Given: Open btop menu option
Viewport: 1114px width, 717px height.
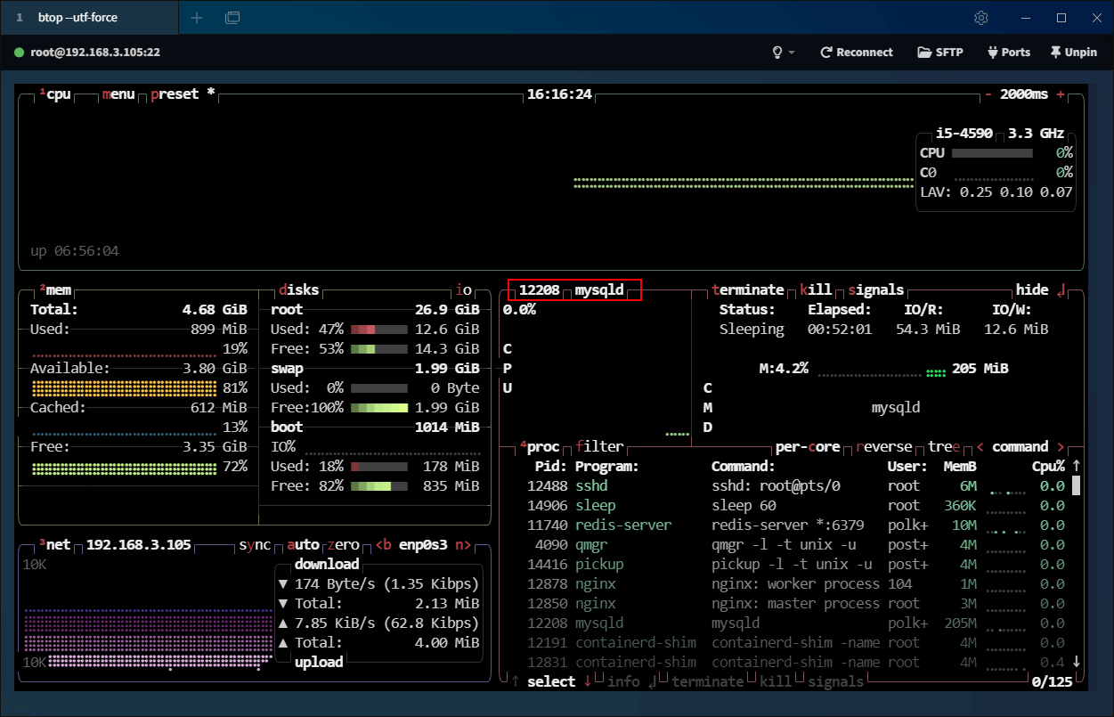Looking at the screenshot, I should (118, 94).
